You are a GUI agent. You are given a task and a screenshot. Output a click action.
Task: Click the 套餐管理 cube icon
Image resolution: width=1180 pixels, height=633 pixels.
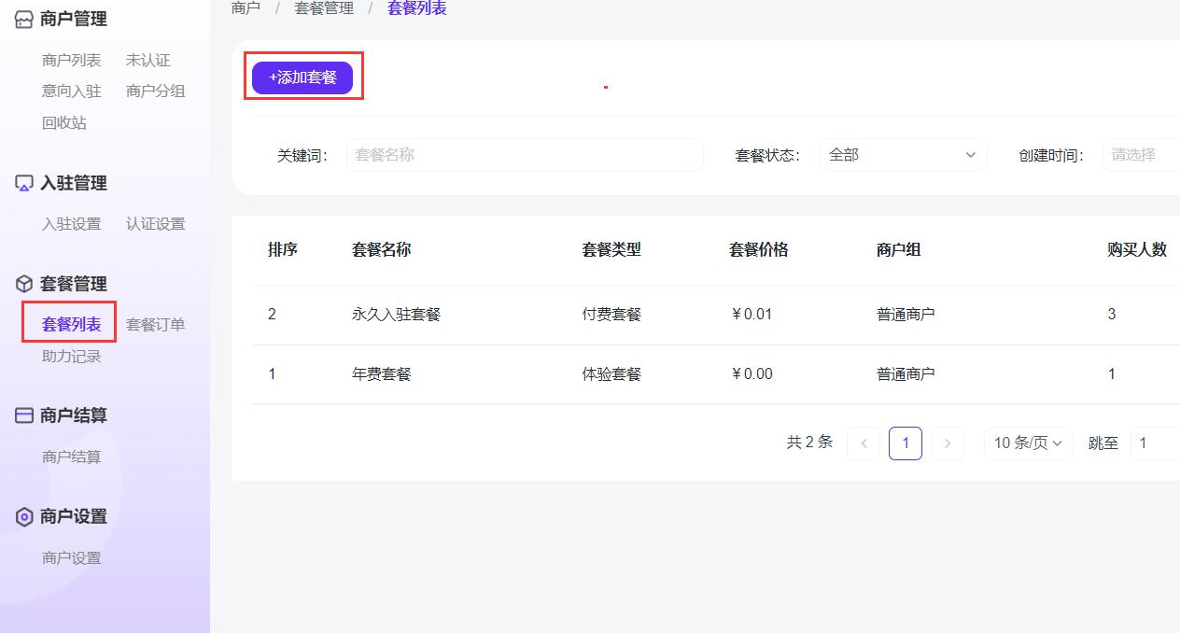(x=24, y=284)
